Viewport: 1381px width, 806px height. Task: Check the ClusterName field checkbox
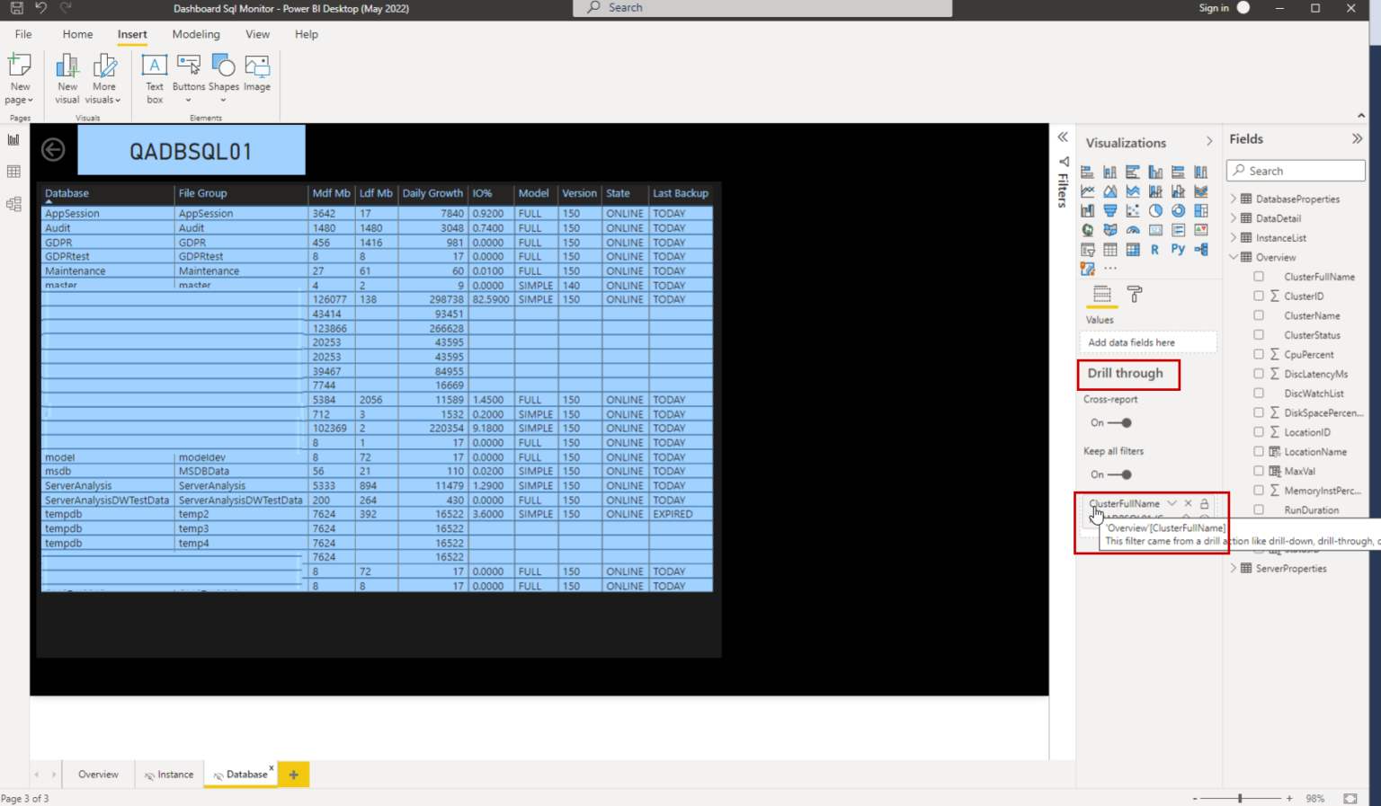[1258, 315]
